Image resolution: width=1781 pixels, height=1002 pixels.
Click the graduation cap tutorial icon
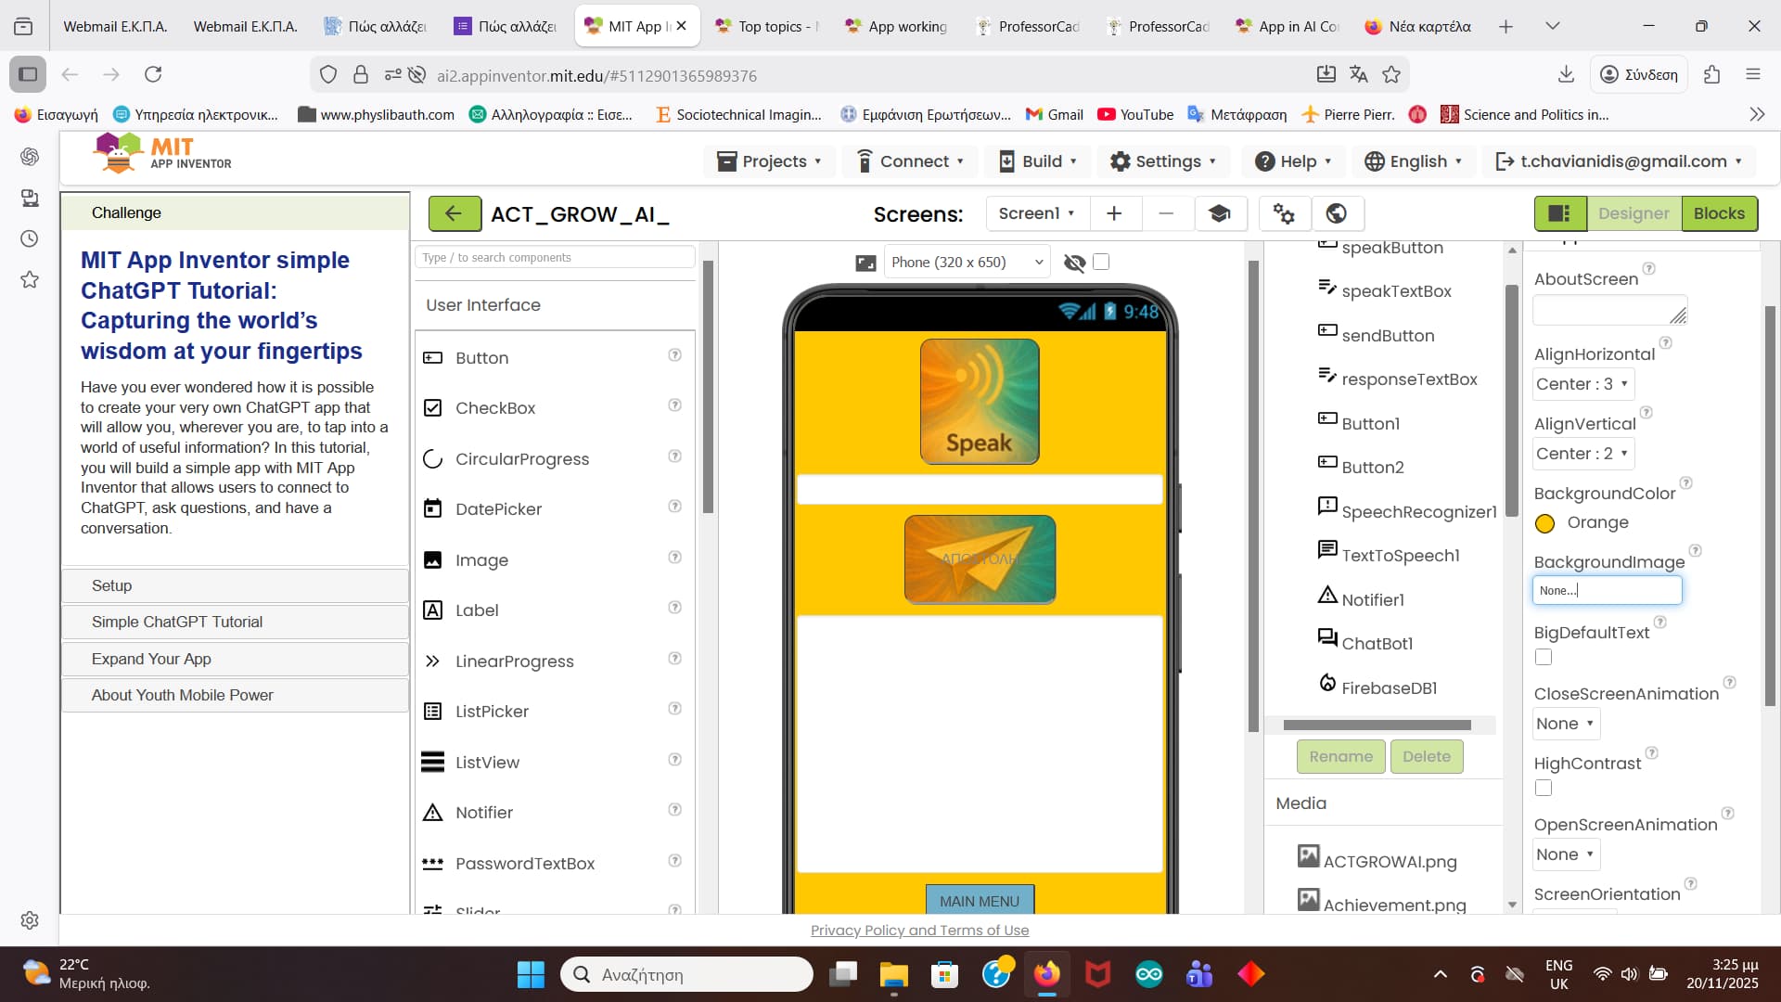point(1219,213)
